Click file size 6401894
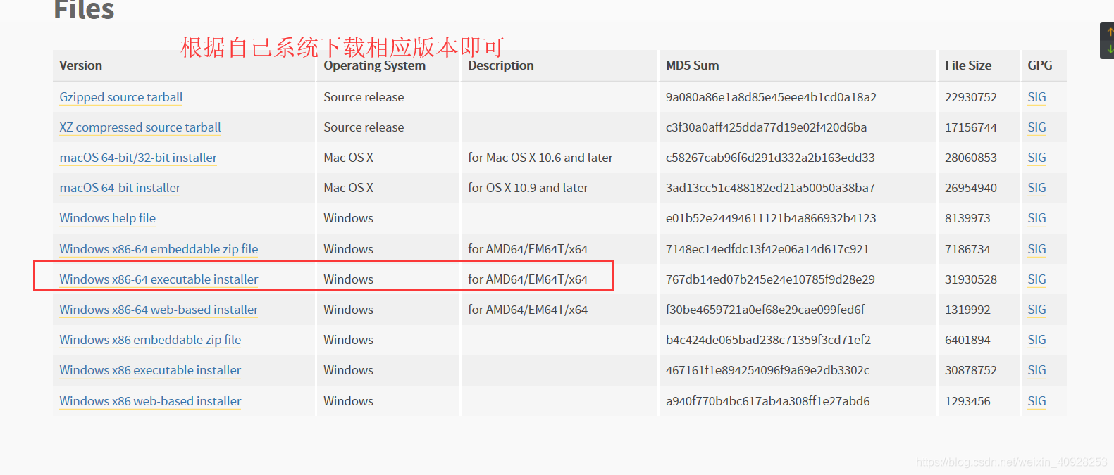1114x475 pixels. [x=967, y=340]
